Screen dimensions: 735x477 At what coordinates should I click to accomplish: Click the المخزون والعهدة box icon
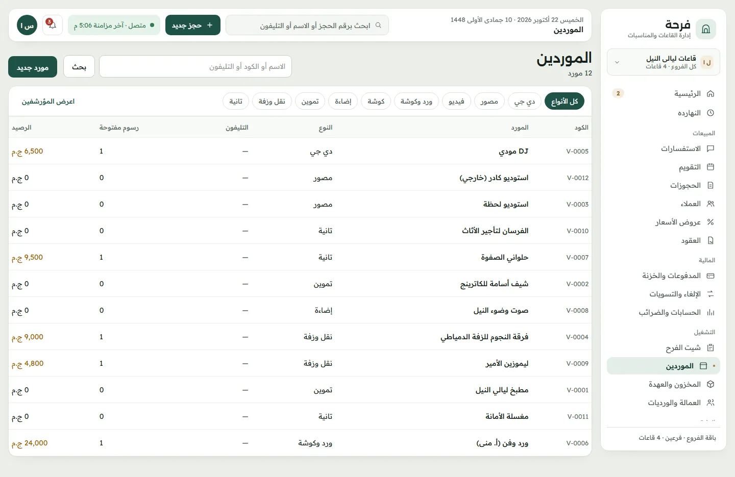point(710,384)
